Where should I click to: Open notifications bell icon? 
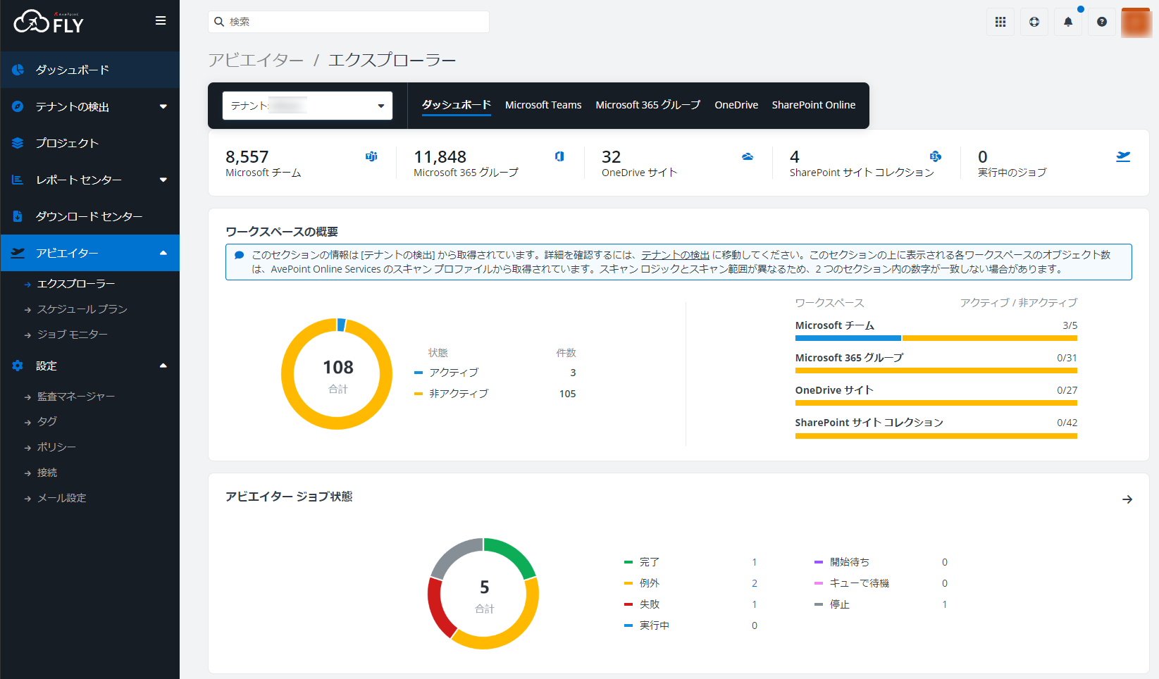[x=1068, y=22]
